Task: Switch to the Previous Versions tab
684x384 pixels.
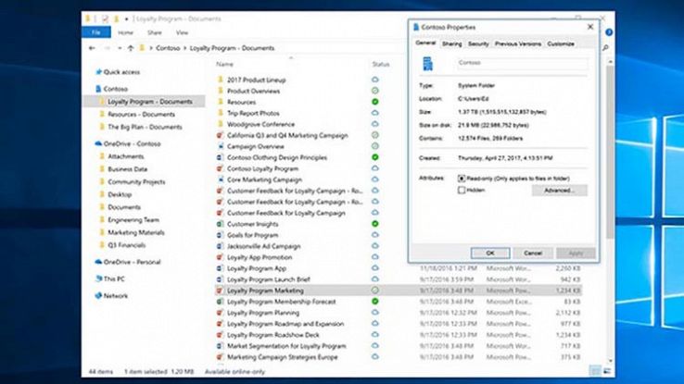Action: point(518,44)
